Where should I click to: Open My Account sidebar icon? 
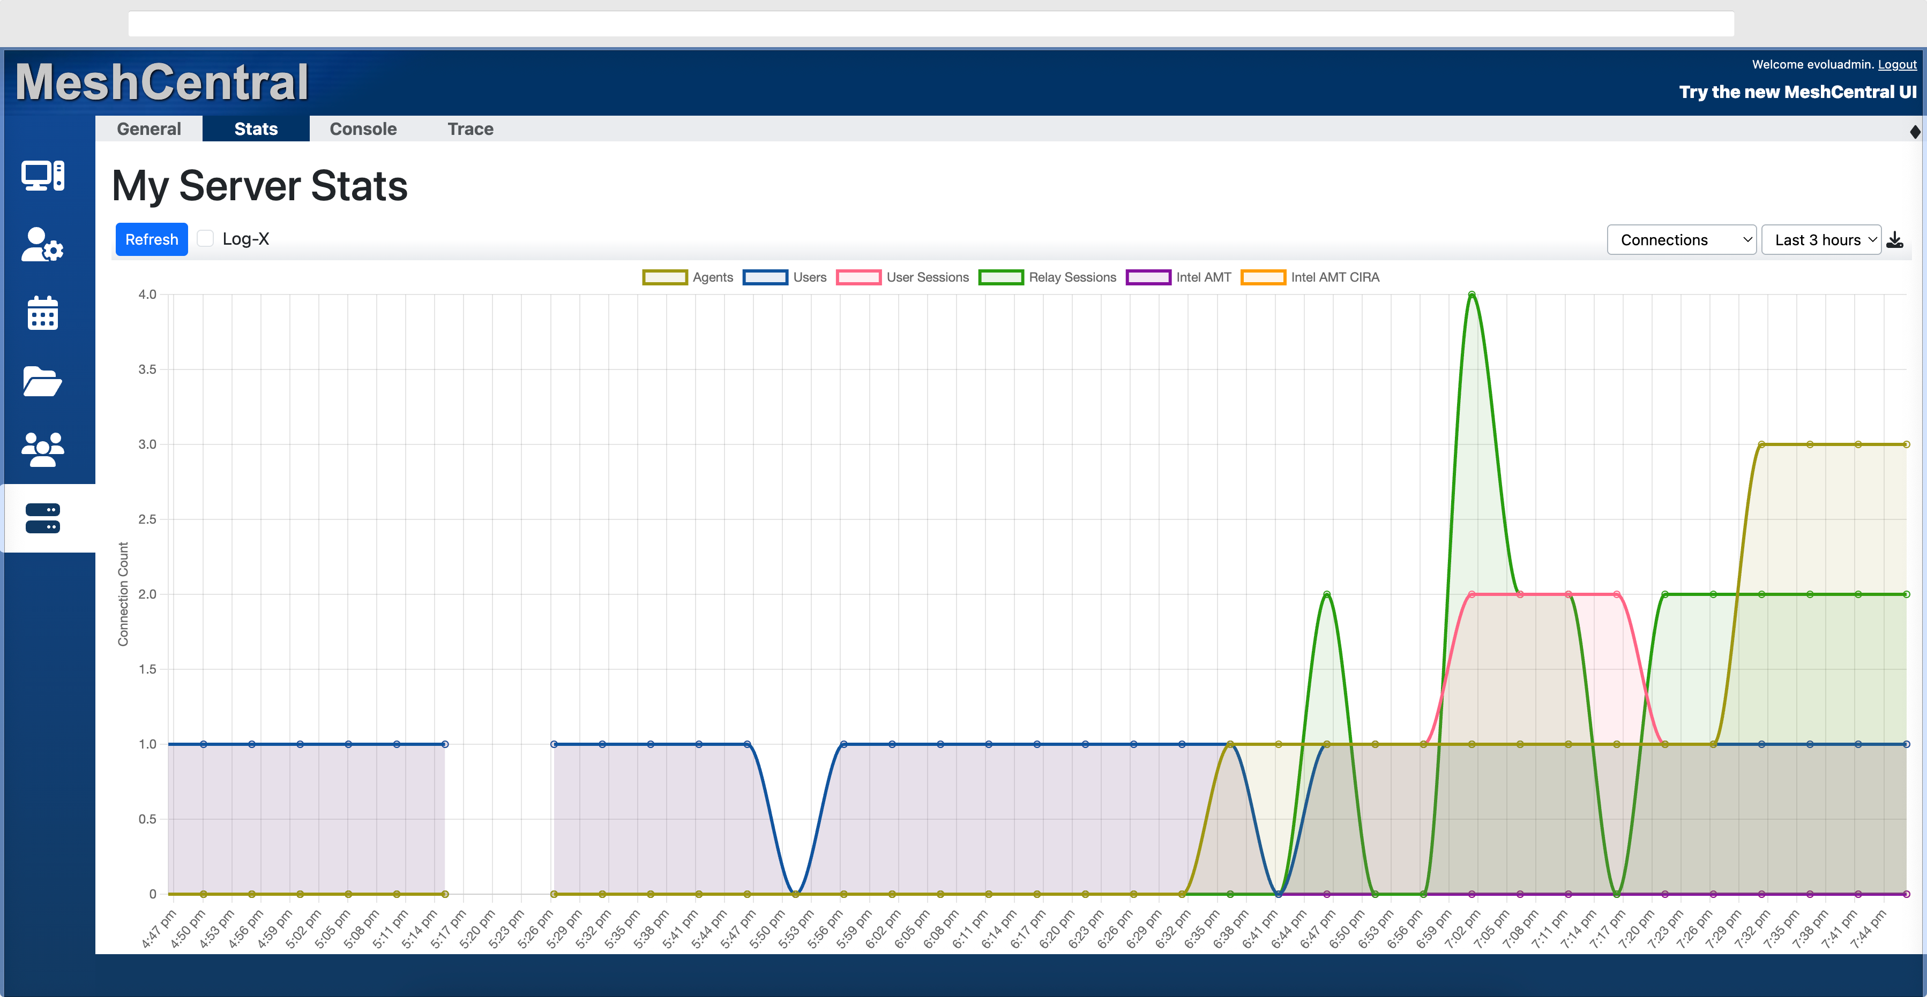coord(43,244)
